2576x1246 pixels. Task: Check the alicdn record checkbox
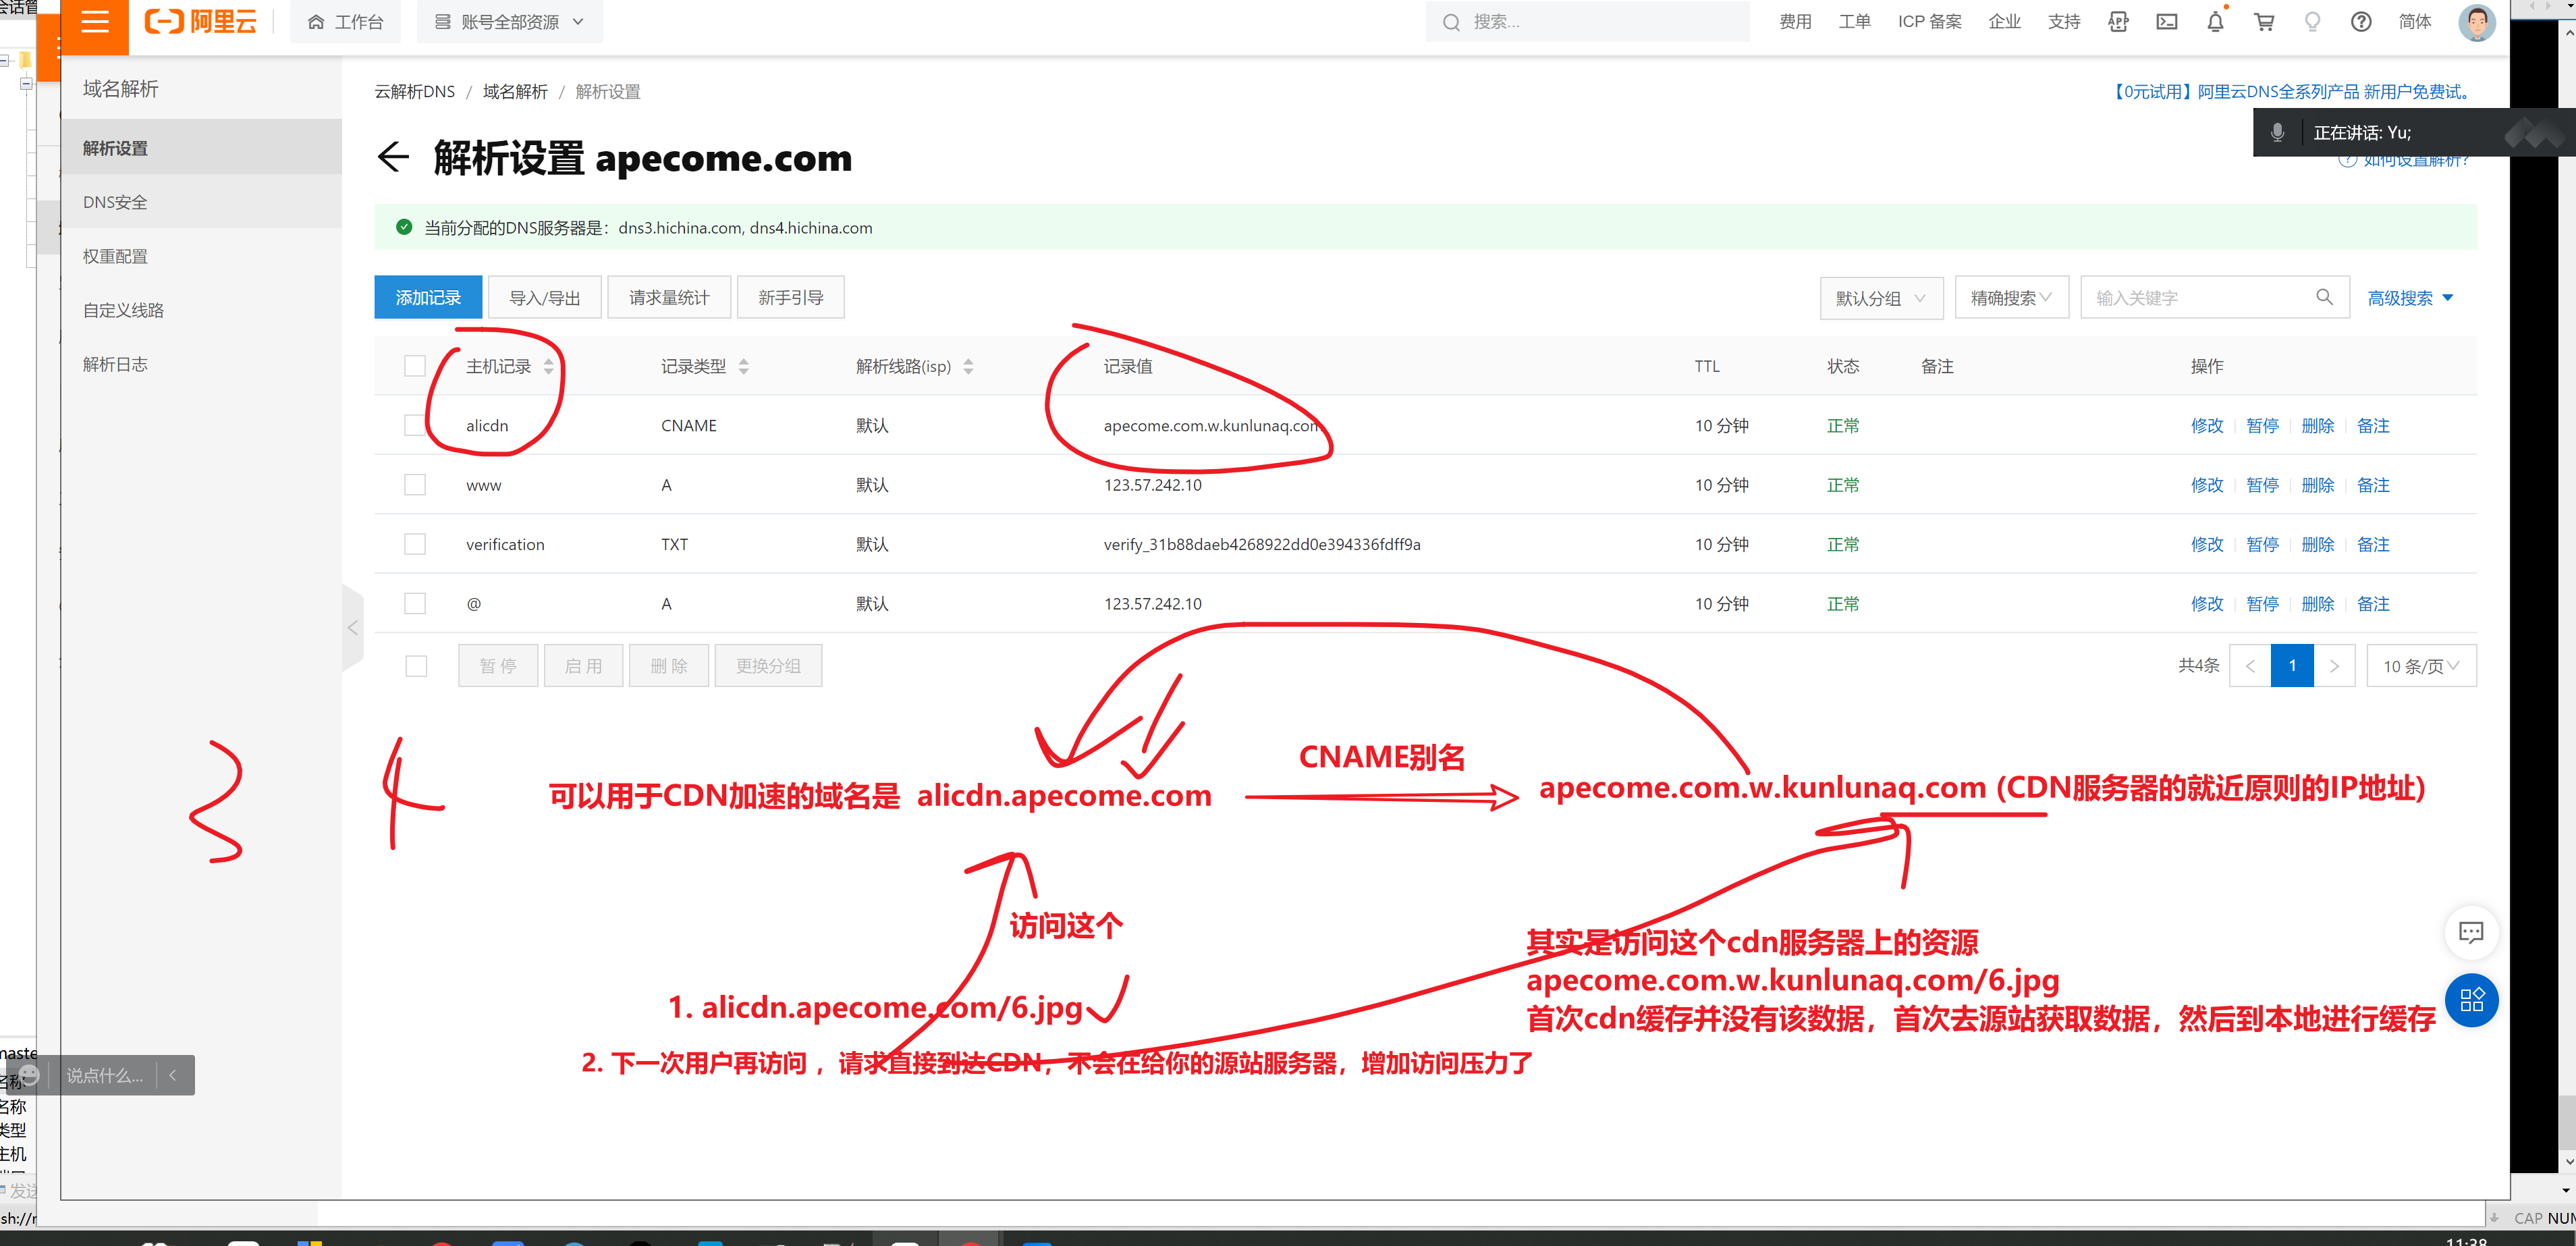(x=415, y=425)
